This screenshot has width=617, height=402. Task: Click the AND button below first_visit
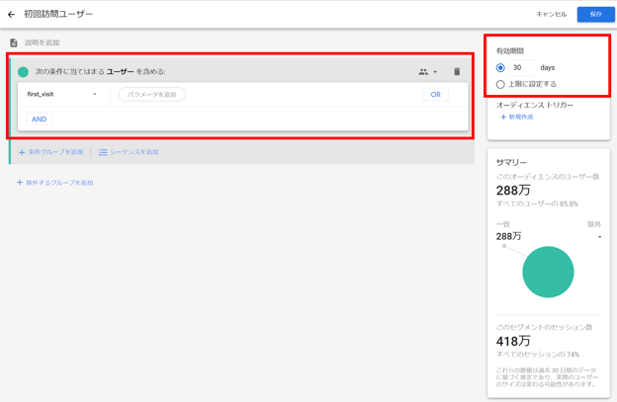(39, 120)
